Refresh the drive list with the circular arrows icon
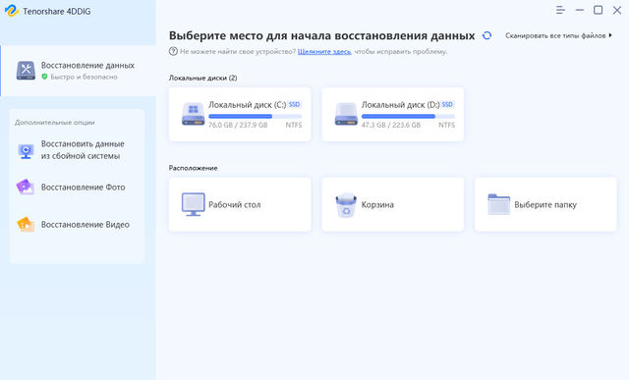 click(486, 35)
